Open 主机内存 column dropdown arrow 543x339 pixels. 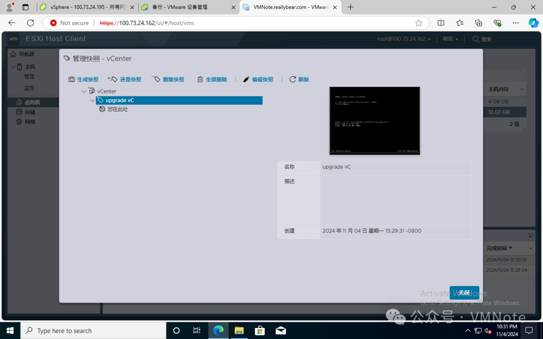pos(522,89)
